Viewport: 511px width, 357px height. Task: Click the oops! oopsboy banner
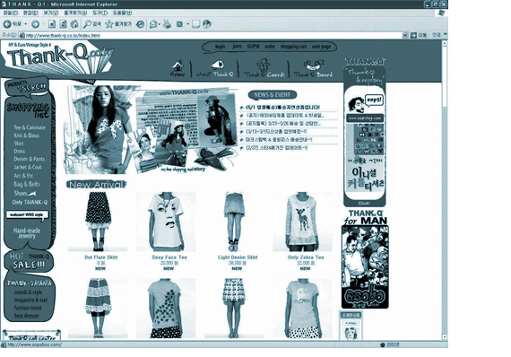[x=364, y=136]
